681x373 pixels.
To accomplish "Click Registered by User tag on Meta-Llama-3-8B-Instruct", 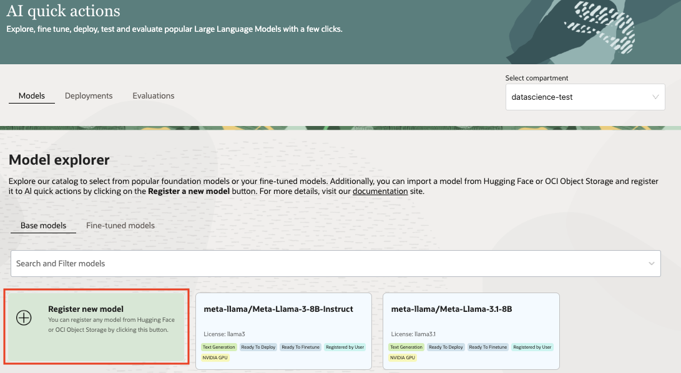I will click(345, 347).
